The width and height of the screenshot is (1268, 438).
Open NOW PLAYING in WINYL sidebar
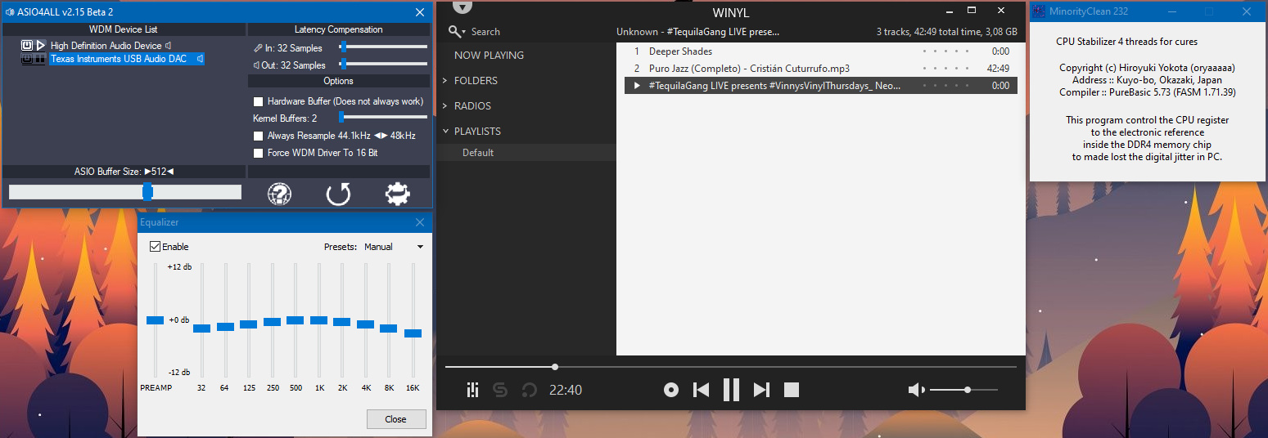click(489, 56)
